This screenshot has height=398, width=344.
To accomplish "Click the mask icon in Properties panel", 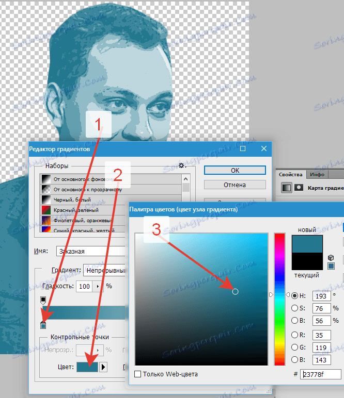I will [299, 188].
